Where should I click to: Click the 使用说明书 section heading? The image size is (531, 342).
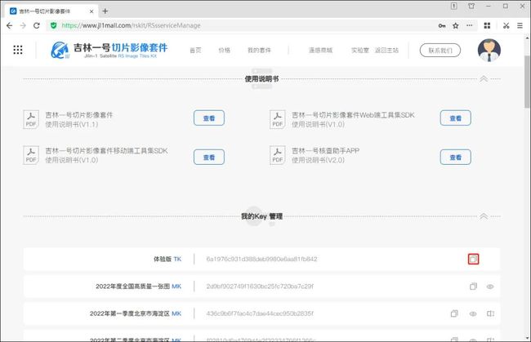coord(261,79)
